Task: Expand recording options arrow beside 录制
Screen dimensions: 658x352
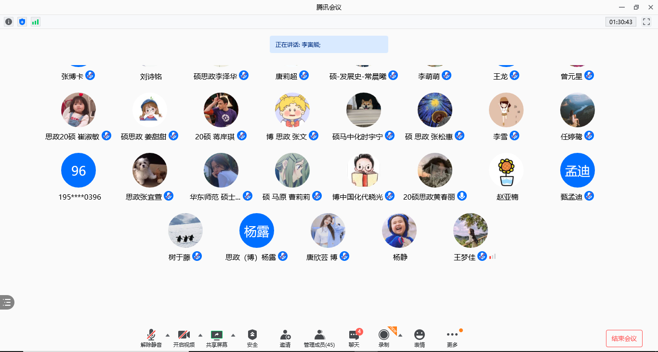Action: click(x=400, y=335)
